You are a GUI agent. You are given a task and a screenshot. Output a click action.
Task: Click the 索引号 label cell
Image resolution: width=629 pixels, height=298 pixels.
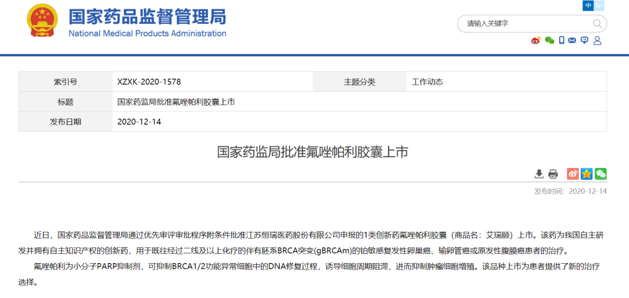(x=65, y=82)
